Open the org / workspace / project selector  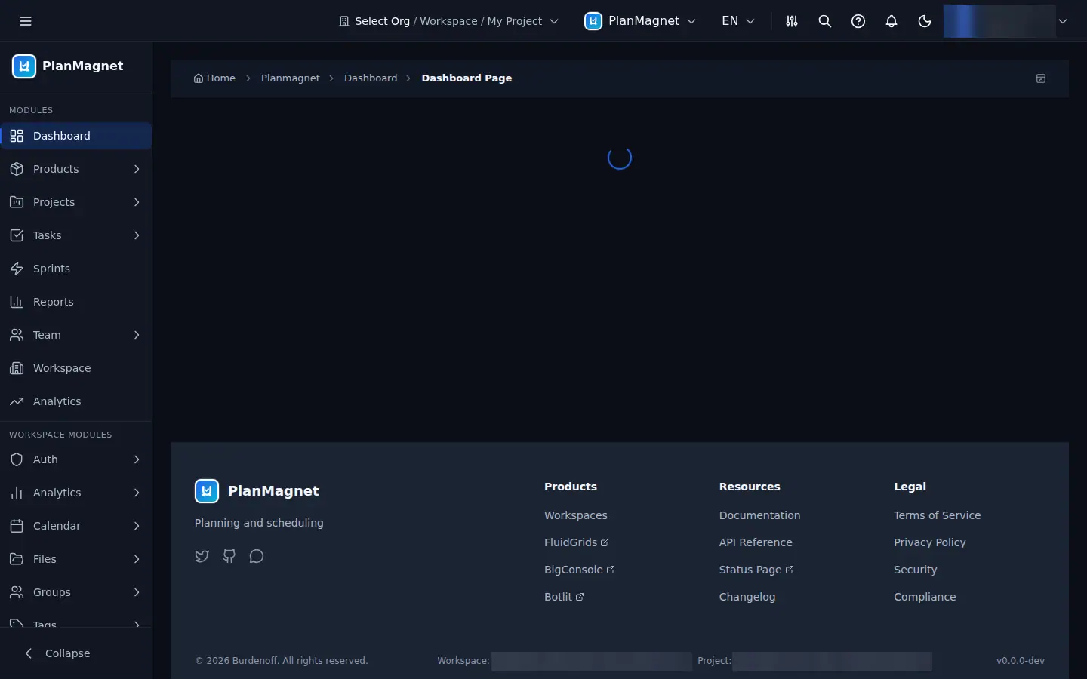pos(449,21)
